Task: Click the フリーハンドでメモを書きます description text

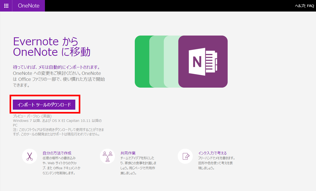Action: click(x=217, y=163)
